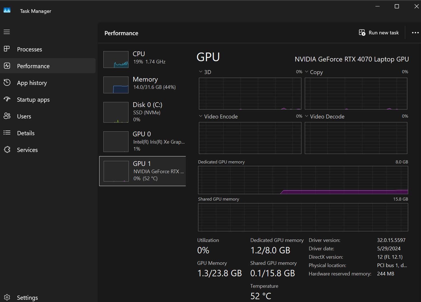
Task: Open the Processes page icon
Action: (x=7, y=49)
